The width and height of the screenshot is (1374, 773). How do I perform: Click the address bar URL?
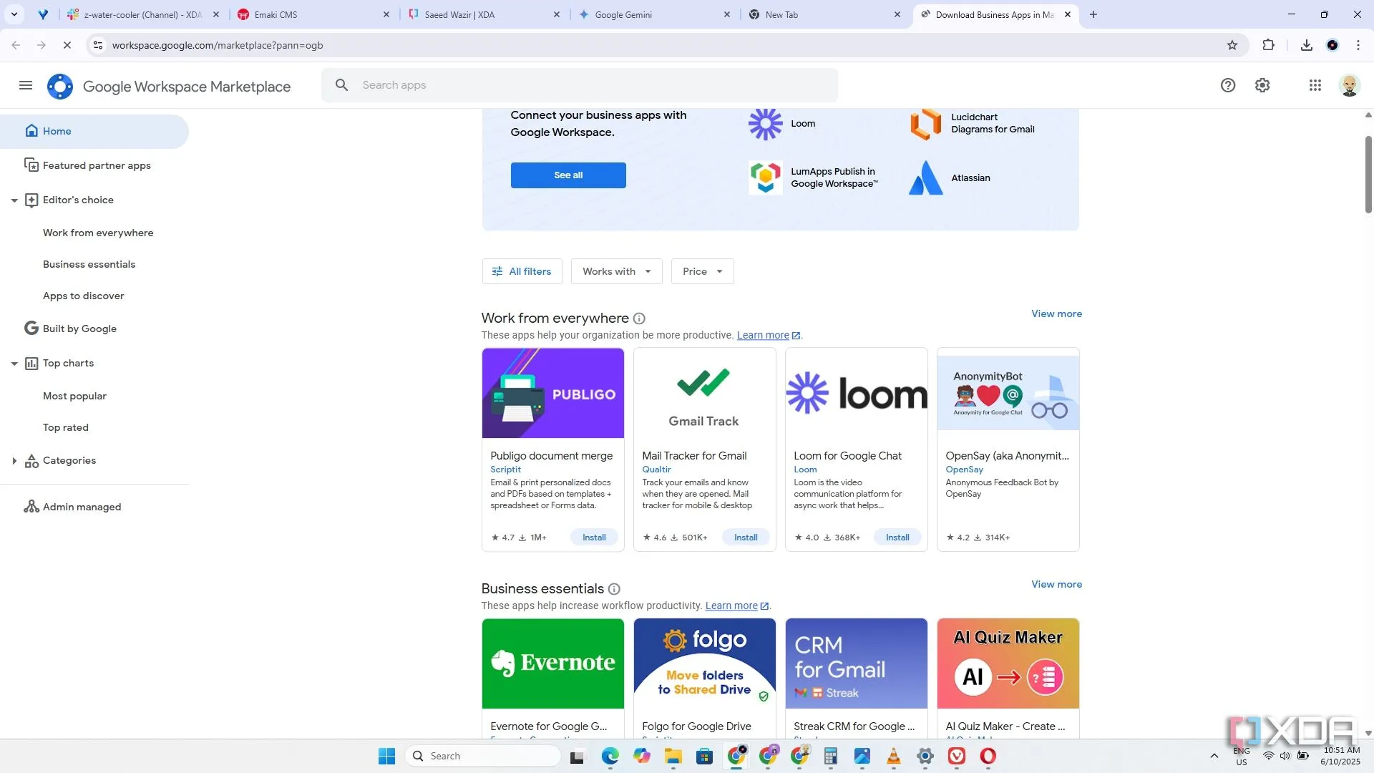pyautogui.click(x=218, y=45)
